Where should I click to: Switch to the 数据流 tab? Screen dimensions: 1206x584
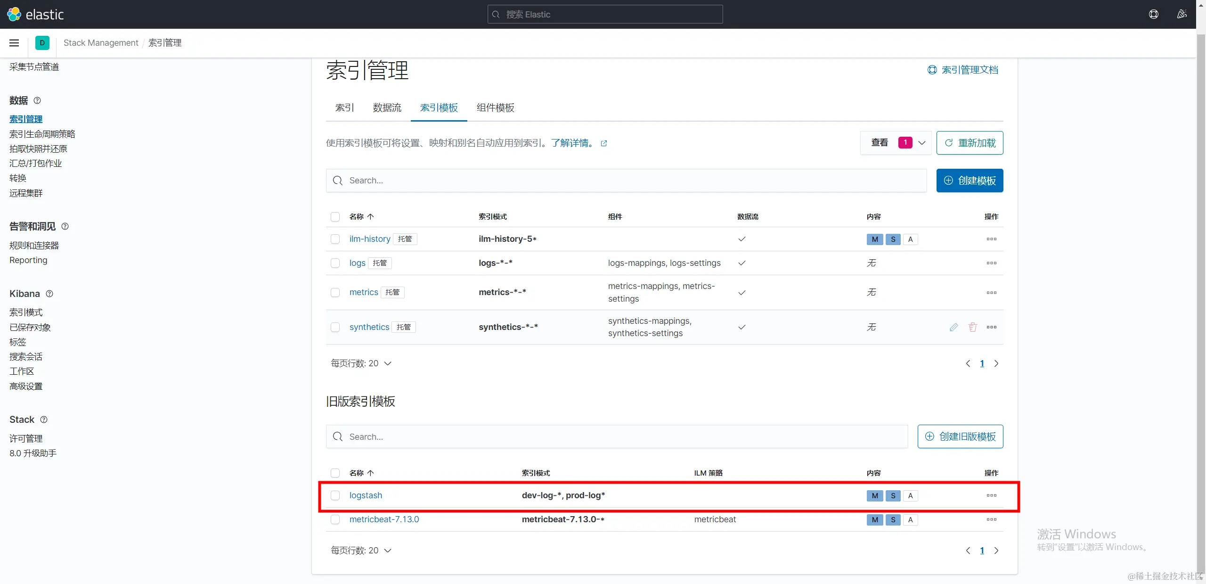387,108
